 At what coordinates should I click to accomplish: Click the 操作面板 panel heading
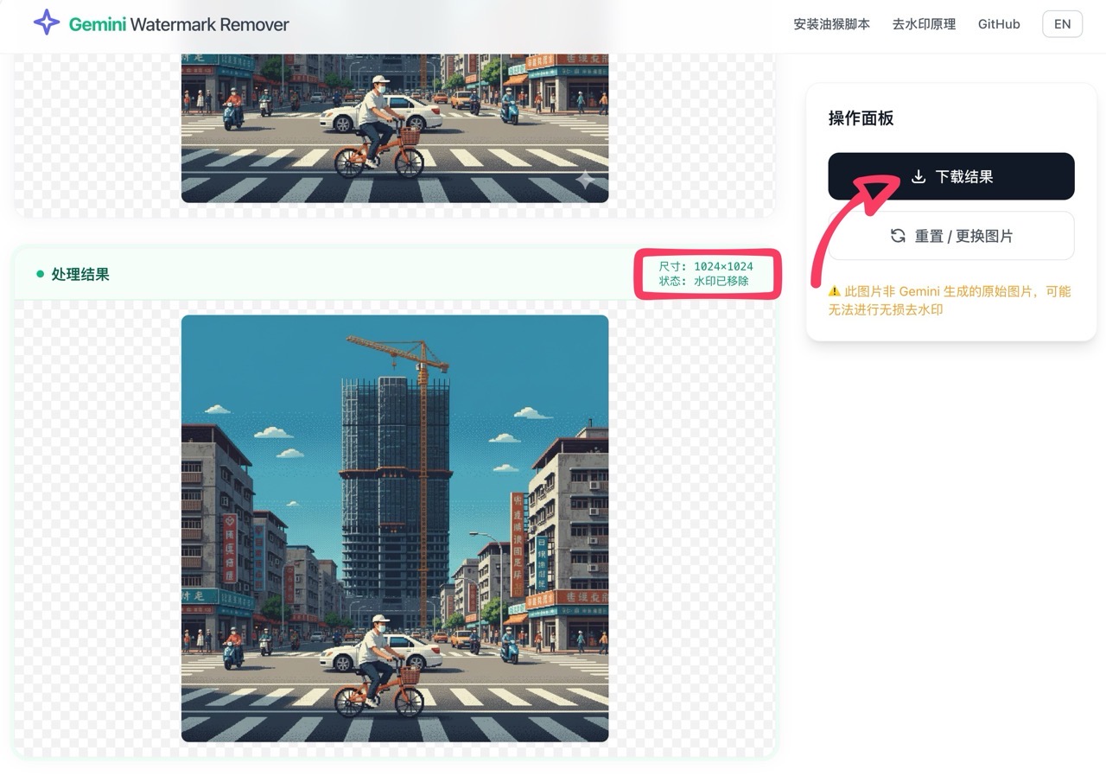pos(861,118)
